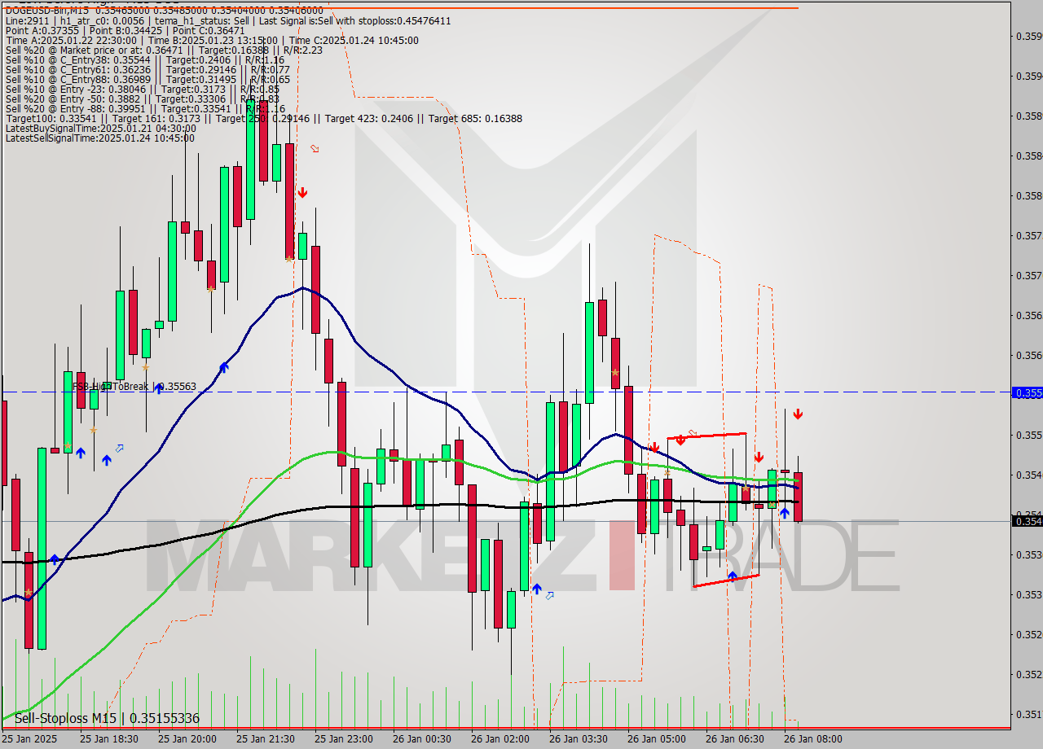1043x749 pixels.
Task: Select the 'Sell %10 @ C_Entry88: 0.36989' line
Action: pos(147,79)
